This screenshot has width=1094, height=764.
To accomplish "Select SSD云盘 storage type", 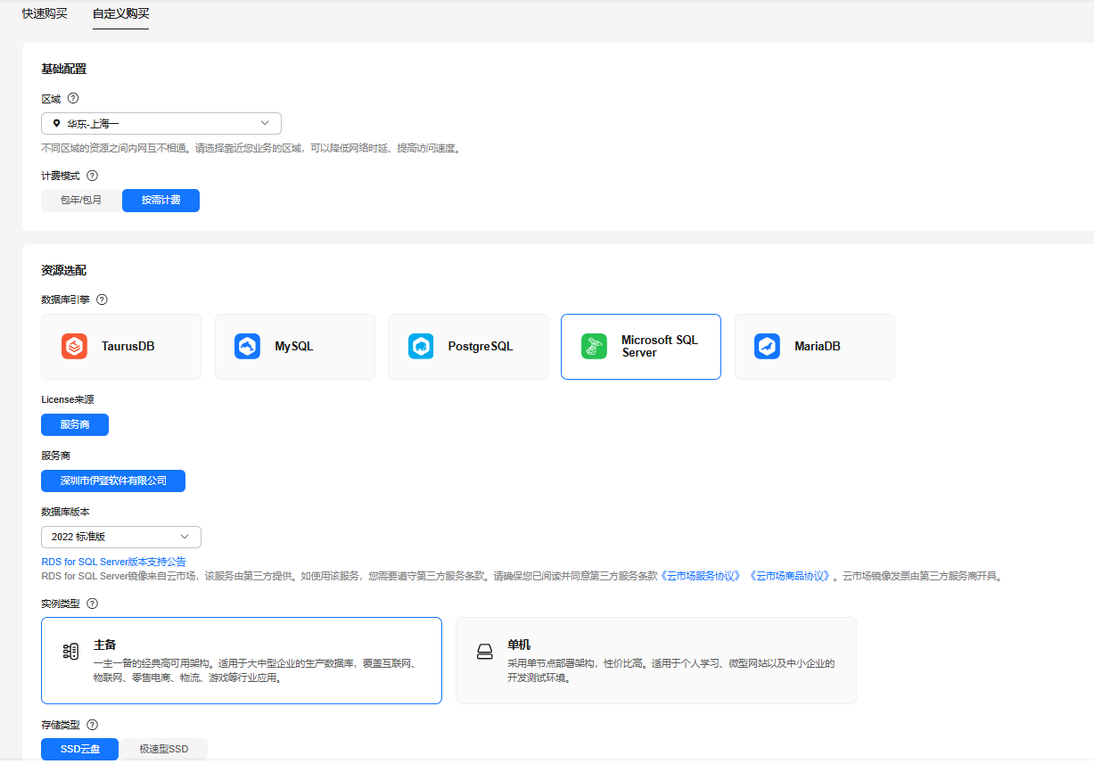I will coord(79,750).
